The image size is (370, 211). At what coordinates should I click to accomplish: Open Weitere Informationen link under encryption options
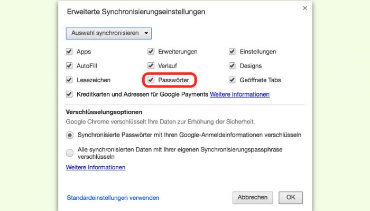coord(96,167)
